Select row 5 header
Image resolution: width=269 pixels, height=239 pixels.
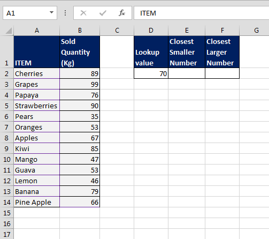pos(6,106)
